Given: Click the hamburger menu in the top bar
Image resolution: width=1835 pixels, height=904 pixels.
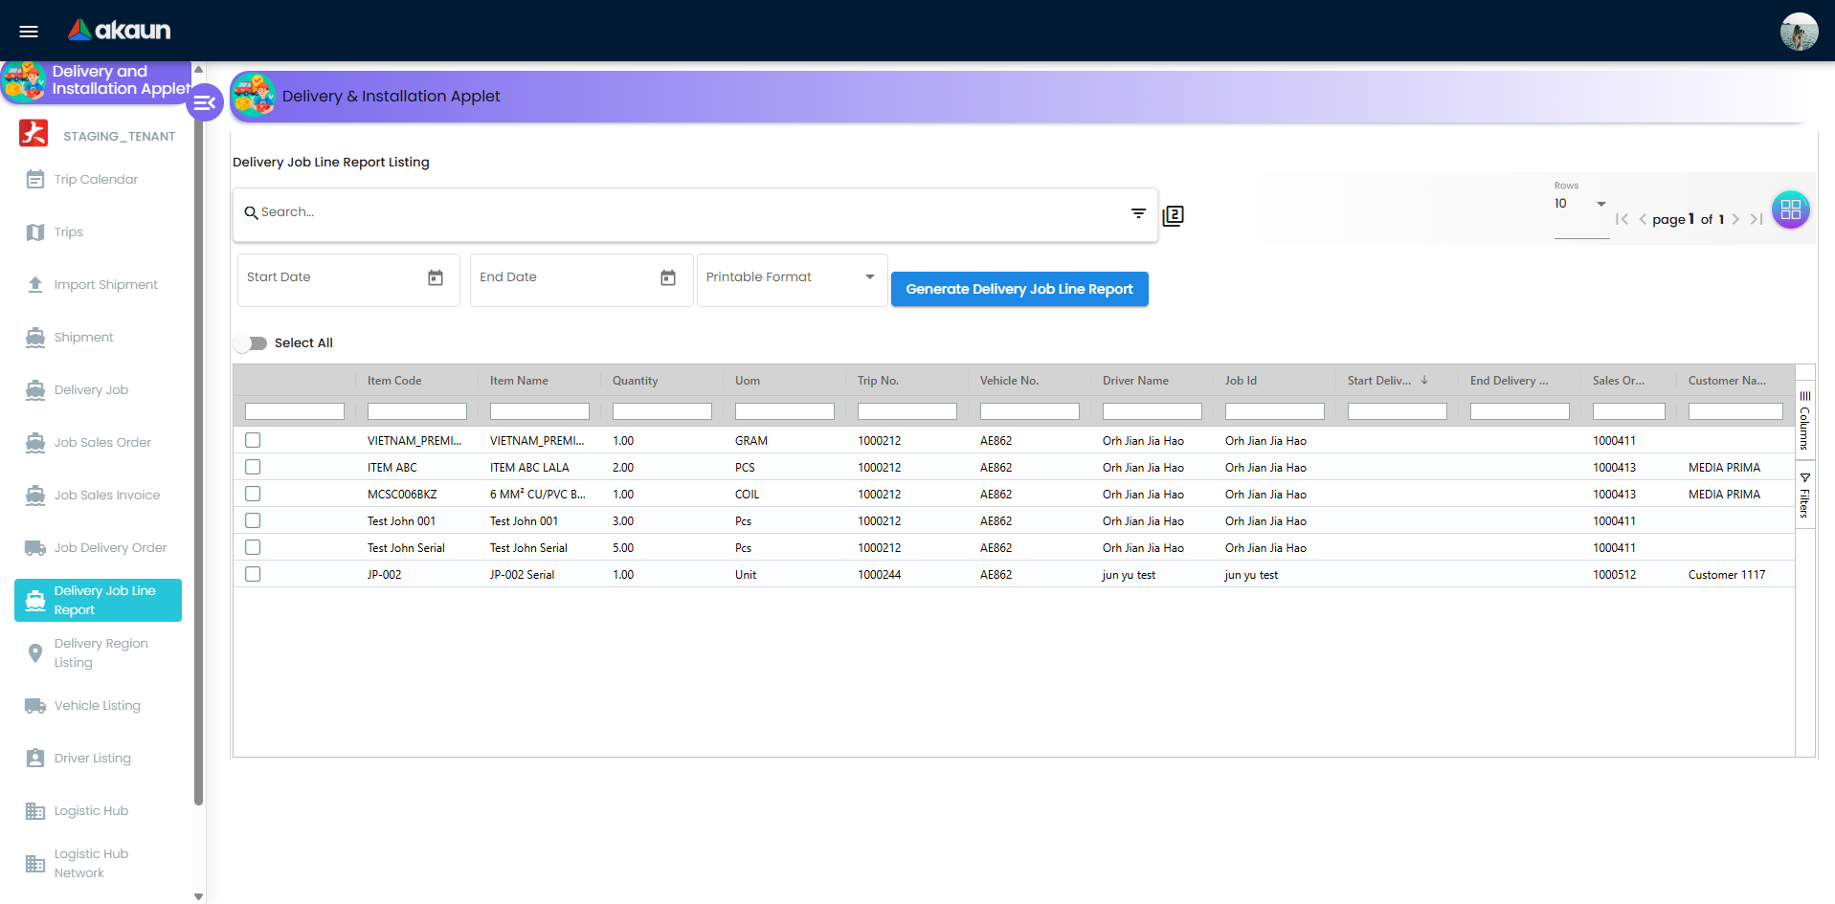Looking at the screenshot, I should 28,31.
